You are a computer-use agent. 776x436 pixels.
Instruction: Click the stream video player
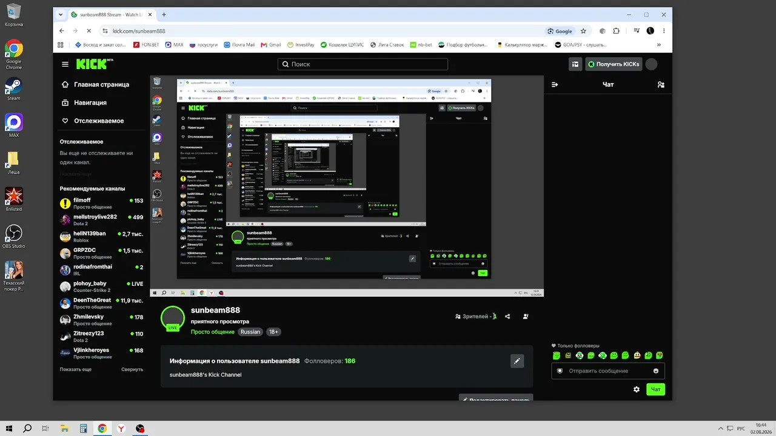pos(347,186)
